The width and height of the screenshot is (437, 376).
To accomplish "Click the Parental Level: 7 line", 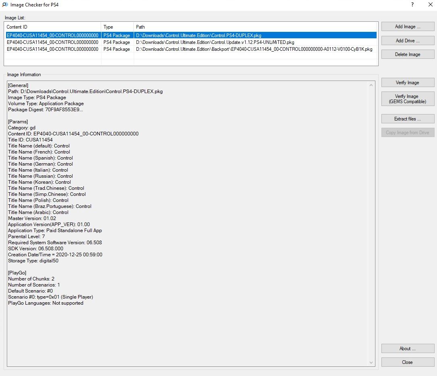I will [26, 237].
